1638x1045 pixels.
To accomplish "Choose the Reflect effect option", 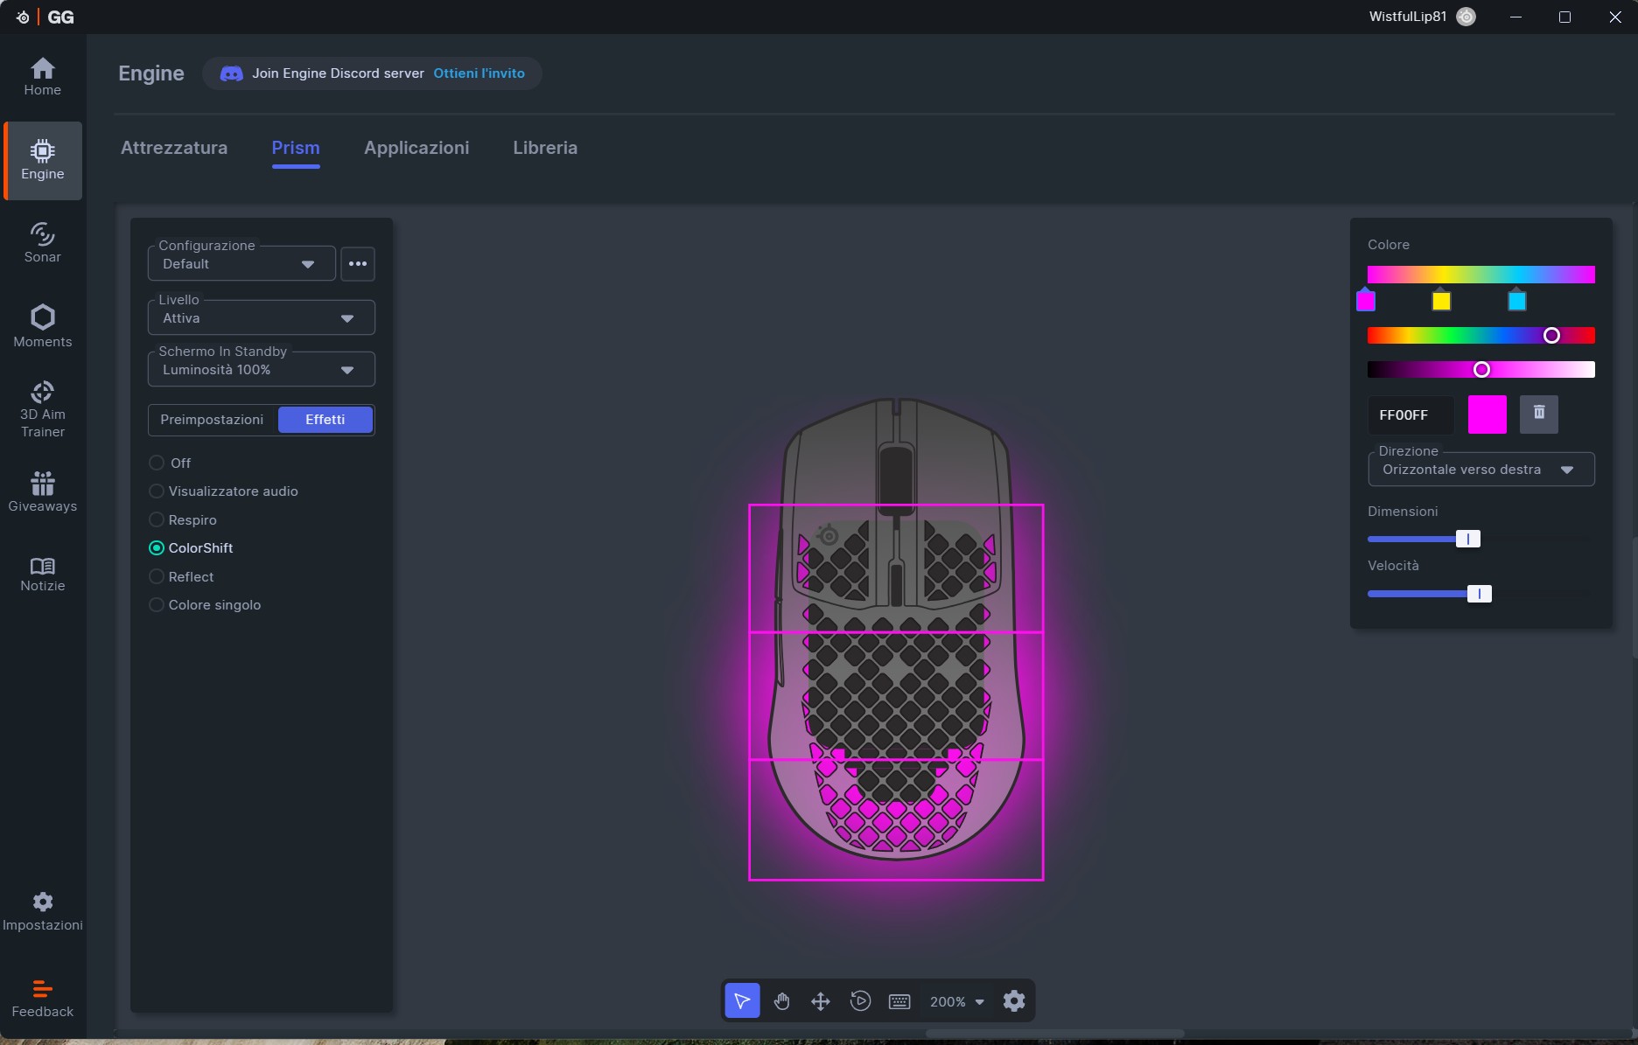I will [x=157, y=577].
